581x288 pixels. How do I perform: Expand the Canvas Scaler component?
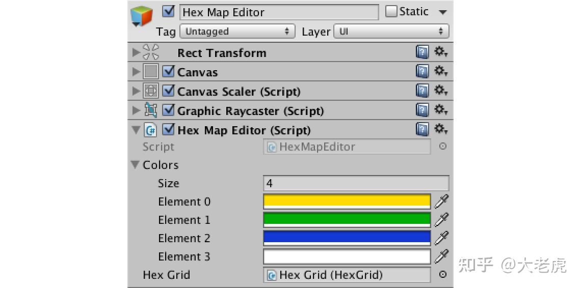click(x=136, y=91)
